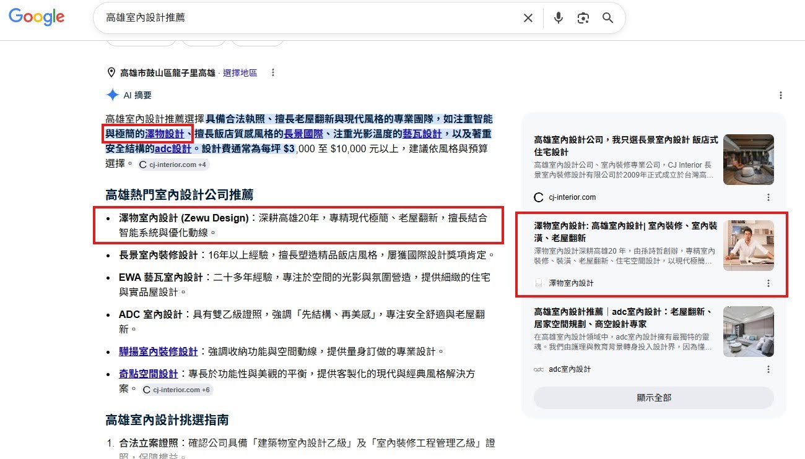
Task: Click the 高雄室內設計挑選指南 heading
Action: (x=167, y=420)
